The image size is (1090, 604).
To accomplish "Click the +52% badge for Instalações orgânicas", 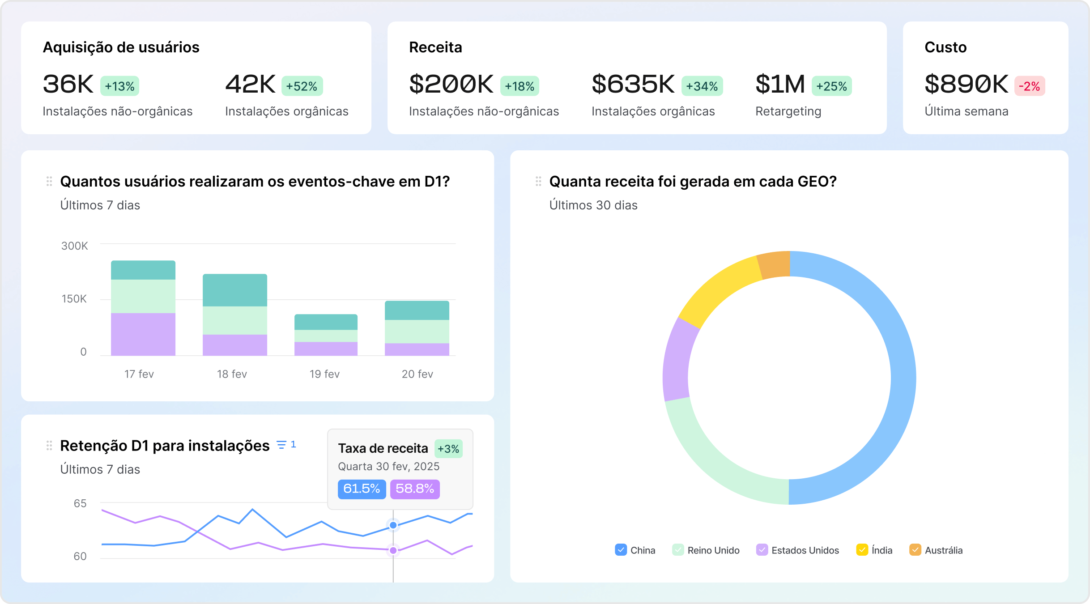I will pyautogui.click(x=303, y=85).
